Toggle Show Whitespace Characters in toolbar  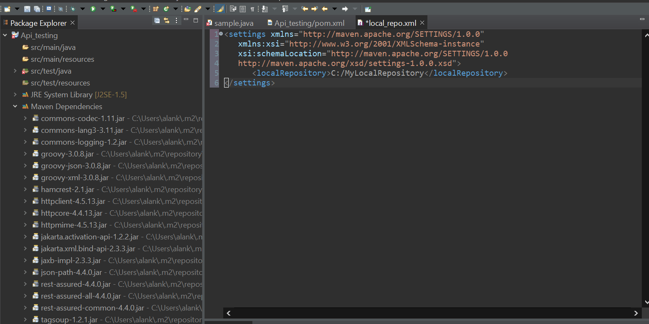pyautogui.click(x=252, y=8)
